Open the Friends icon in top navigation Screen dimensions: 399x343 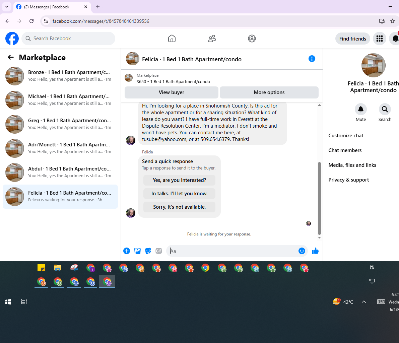212,39
